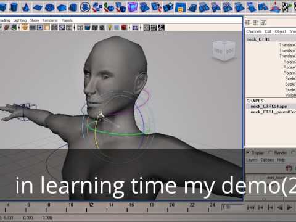Open the Panels menu
Viewport: 296px width, 222px height.
point(67,20)
